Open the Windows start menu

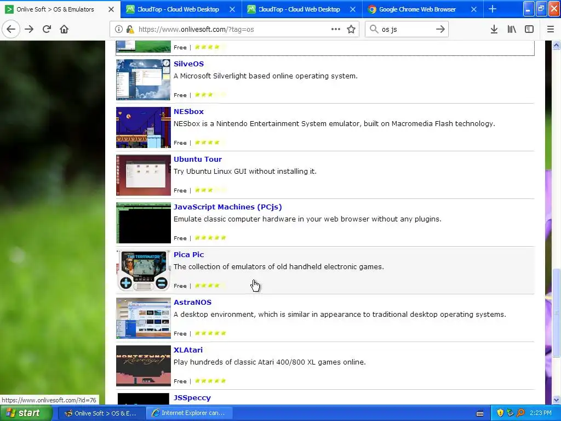[26, 413]
